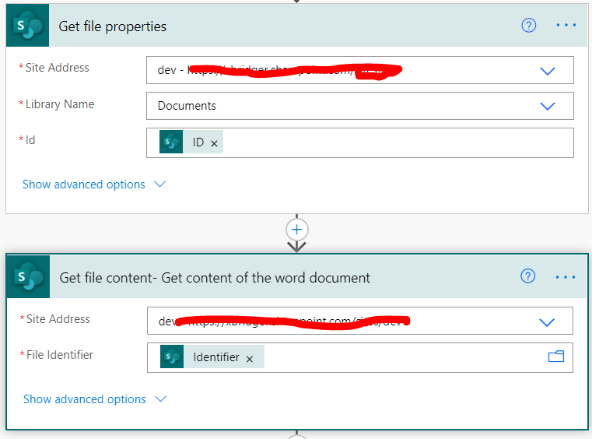The width and height of the screenshot is (592, 439).
Task: Click the File Identifier input field
Action: click(360, 358)
